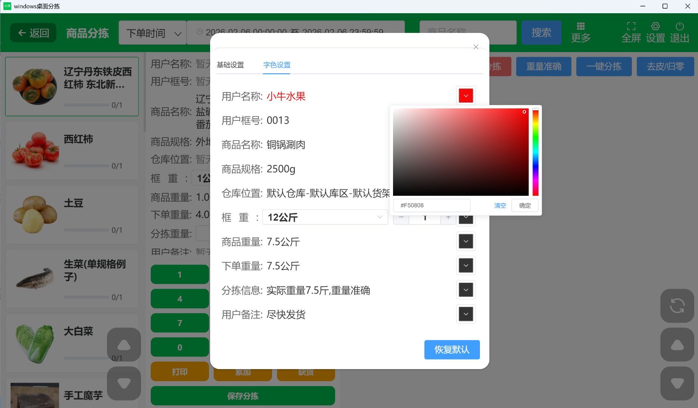This screenshot has width=698, height=408.
Task: Click 清空 to clear color
Action: (x=500, y=206)
